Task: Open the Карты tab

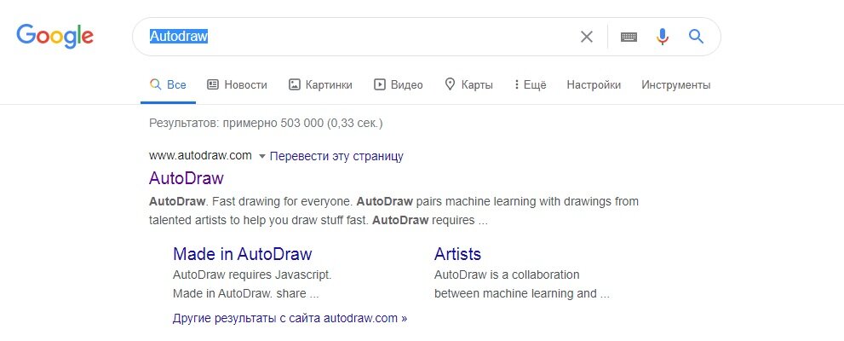Action: tap(468, 84)
